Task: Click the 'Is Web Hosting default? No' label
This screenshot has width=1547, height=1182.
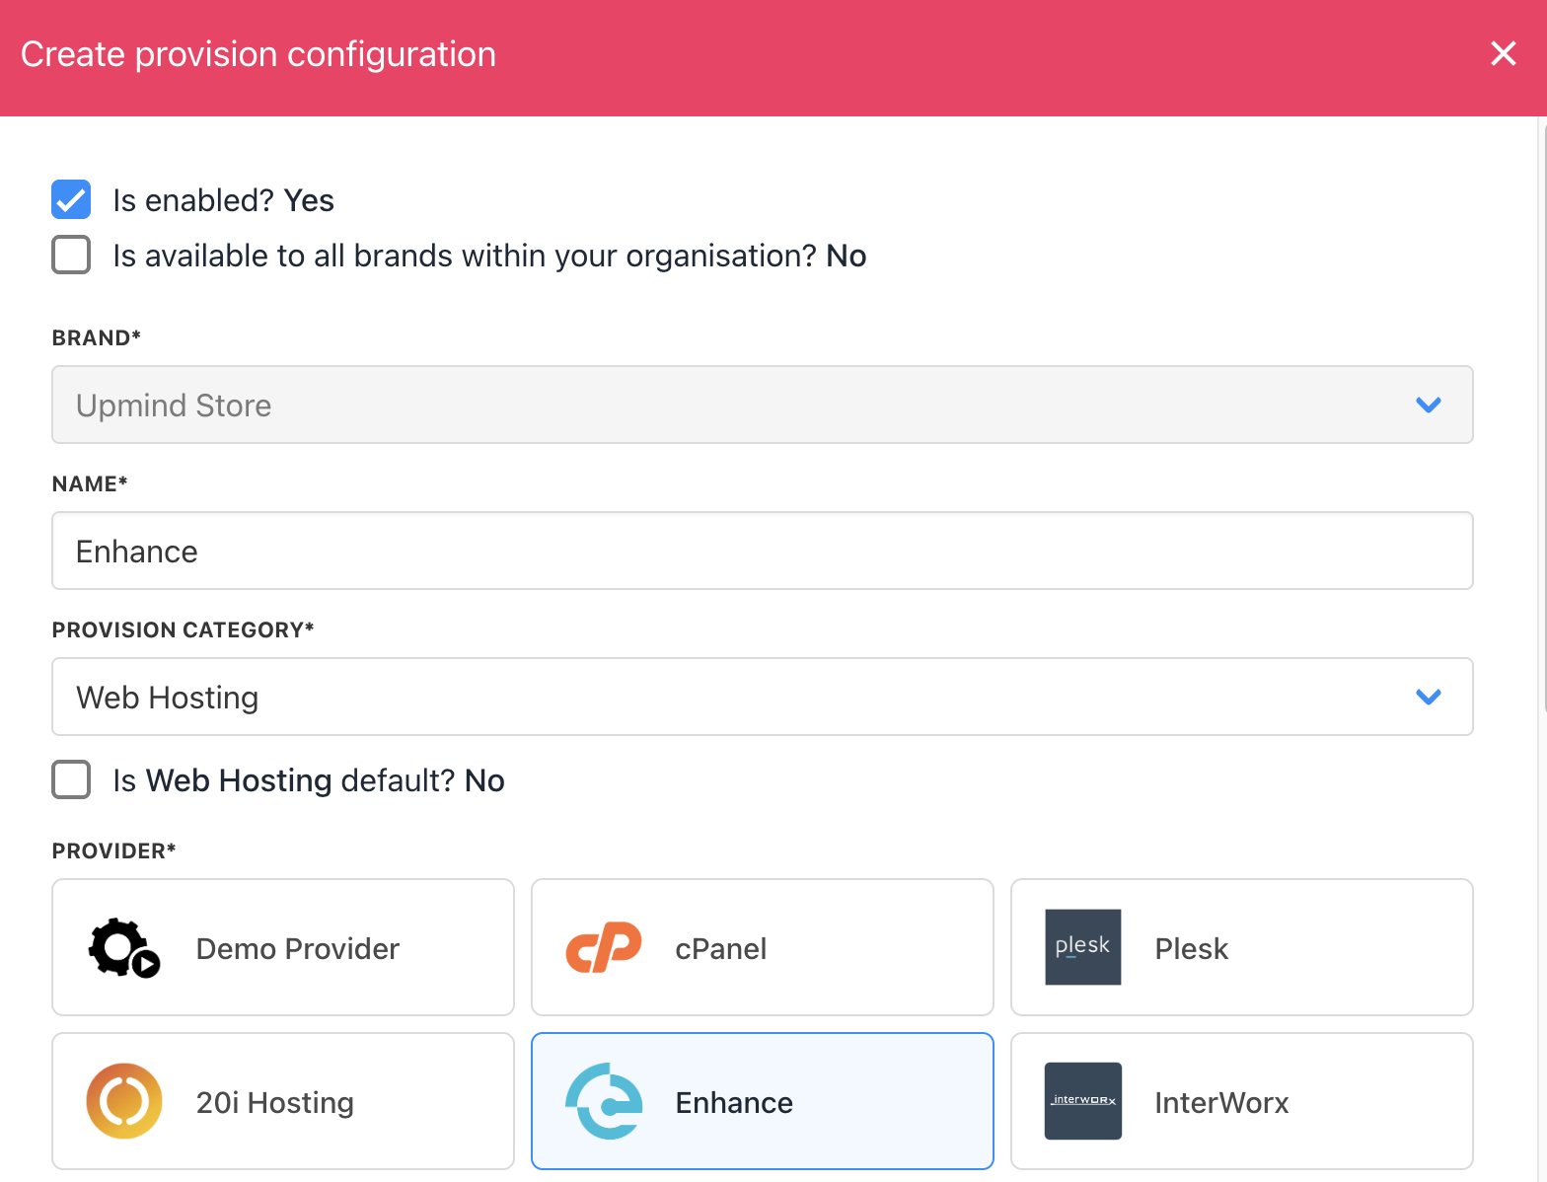Action: pos(309,780)
